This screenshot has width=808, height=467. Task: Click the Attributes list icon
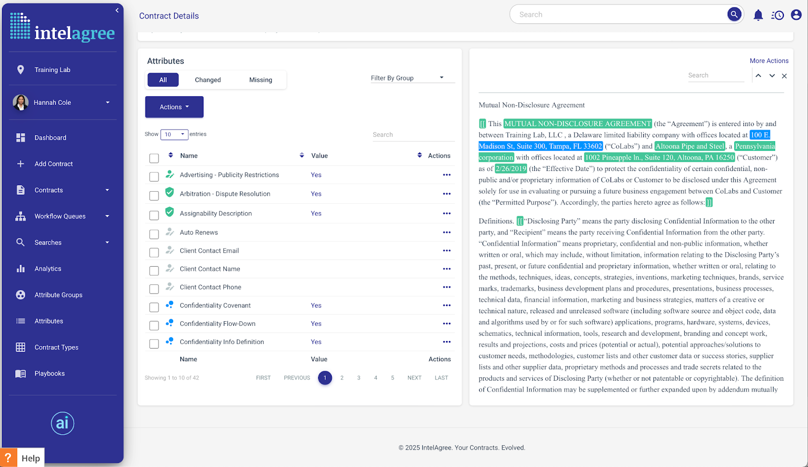point(20,321)
